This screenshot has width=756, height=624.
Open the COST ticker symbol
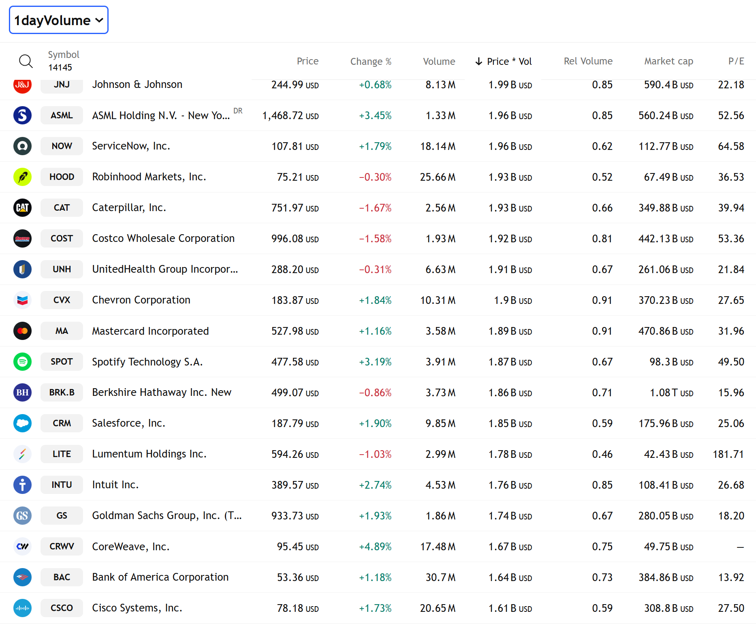pyautogui.click(x=62, y=239)
